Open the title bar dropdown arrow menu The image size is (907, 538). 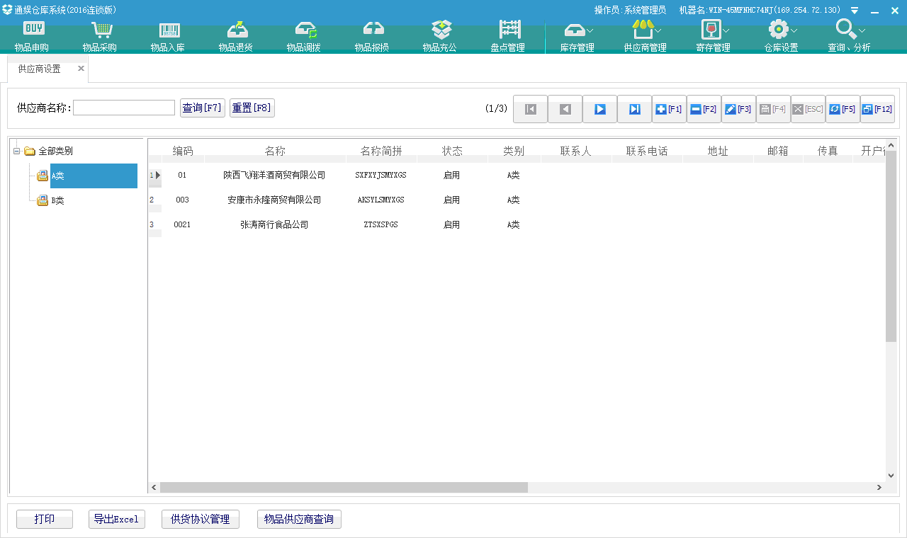point(855,11)
